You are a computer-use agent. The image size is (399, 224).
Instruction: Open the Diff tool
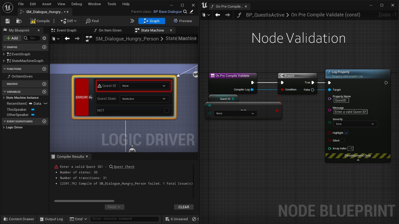tap(68, 21)
